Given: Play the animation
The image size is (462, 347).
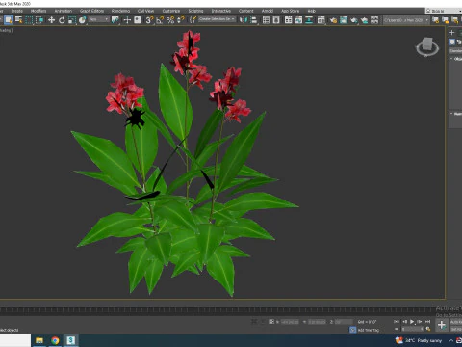Looking at the screenshot, I should 412,321.
